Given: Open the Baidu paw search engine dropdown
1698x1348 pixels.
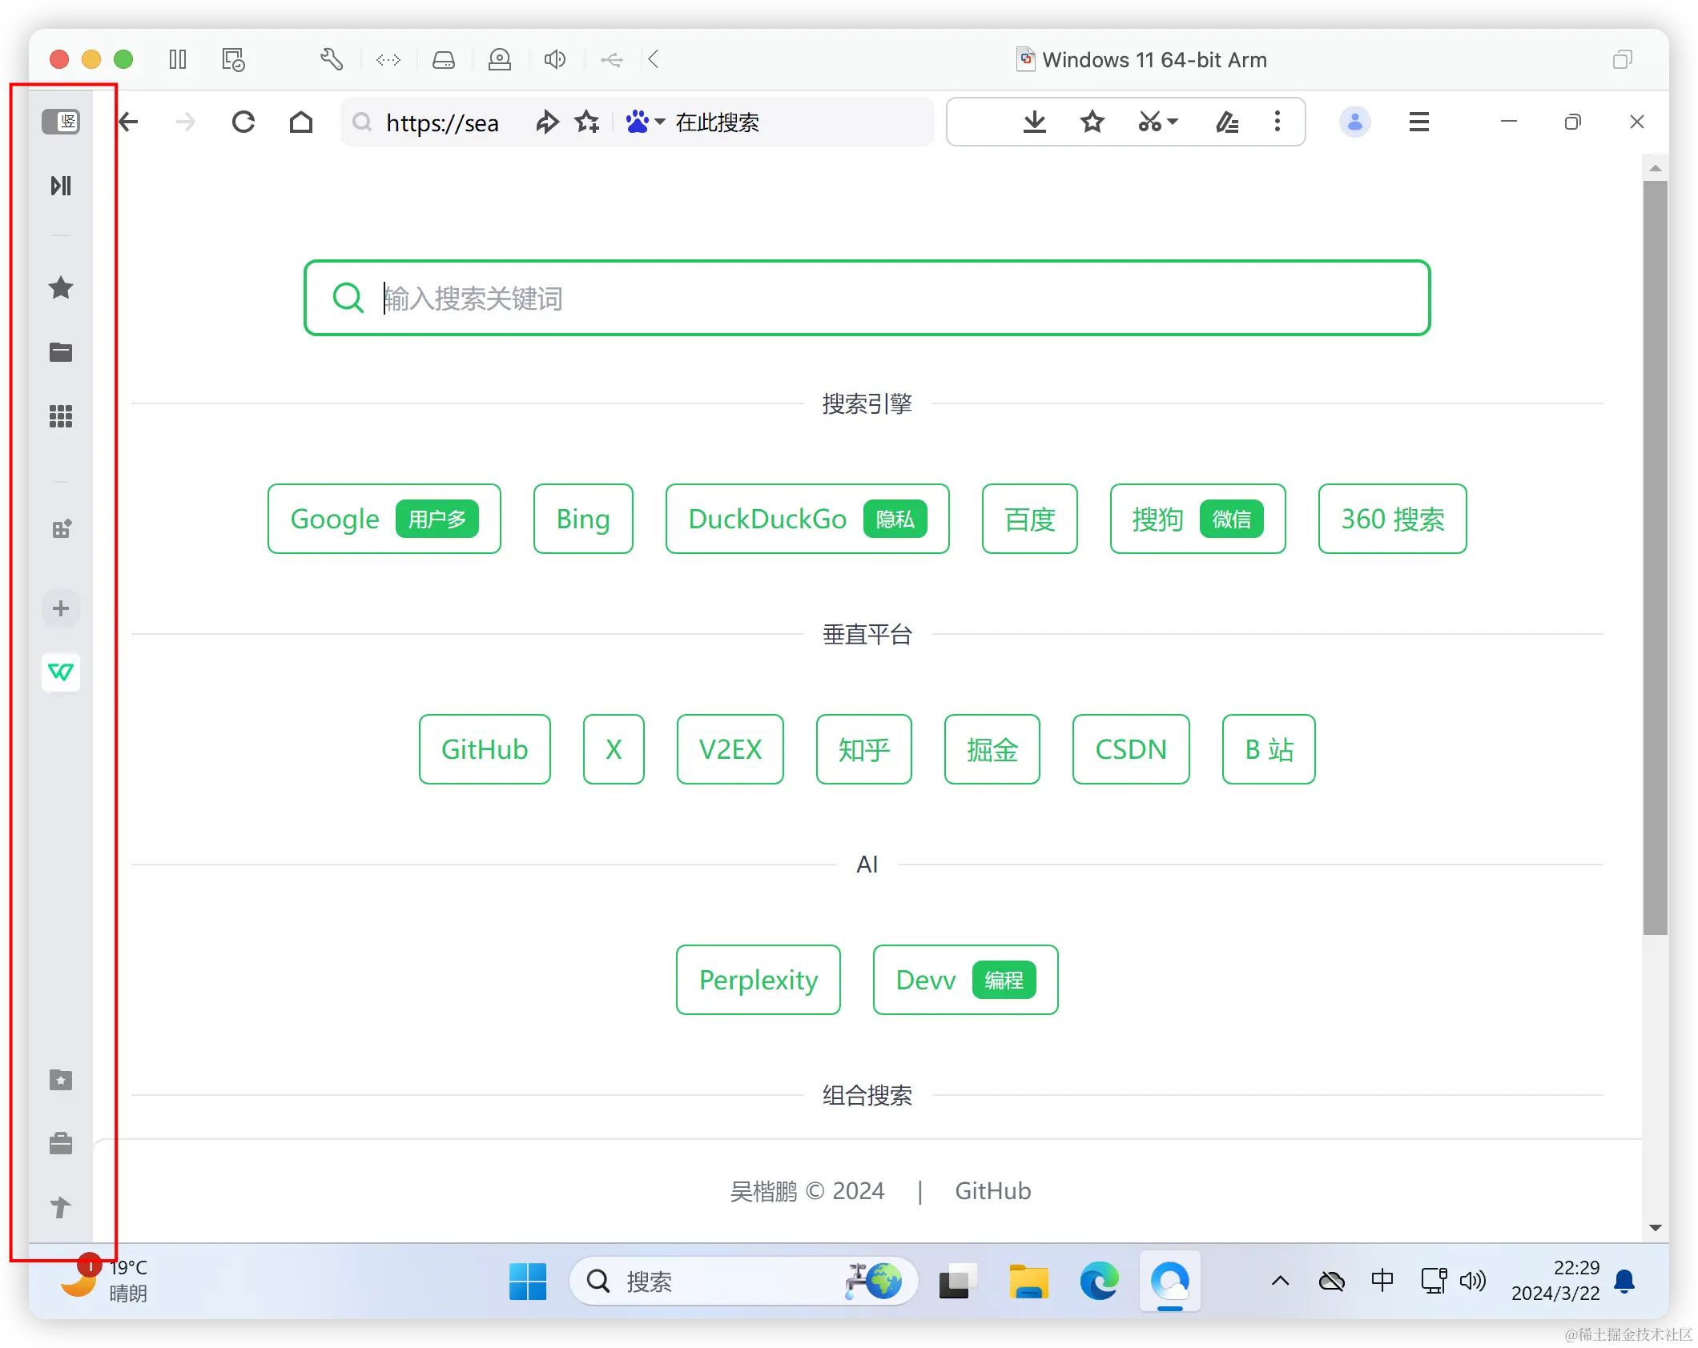Looking at the screenshot, I should [x=645, y=122].
